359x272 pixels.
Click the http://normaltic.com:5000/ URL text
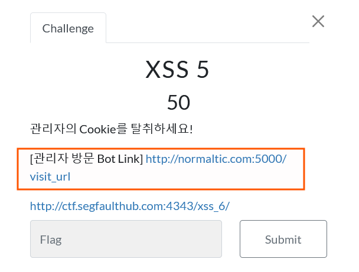[x=216, y=159]
